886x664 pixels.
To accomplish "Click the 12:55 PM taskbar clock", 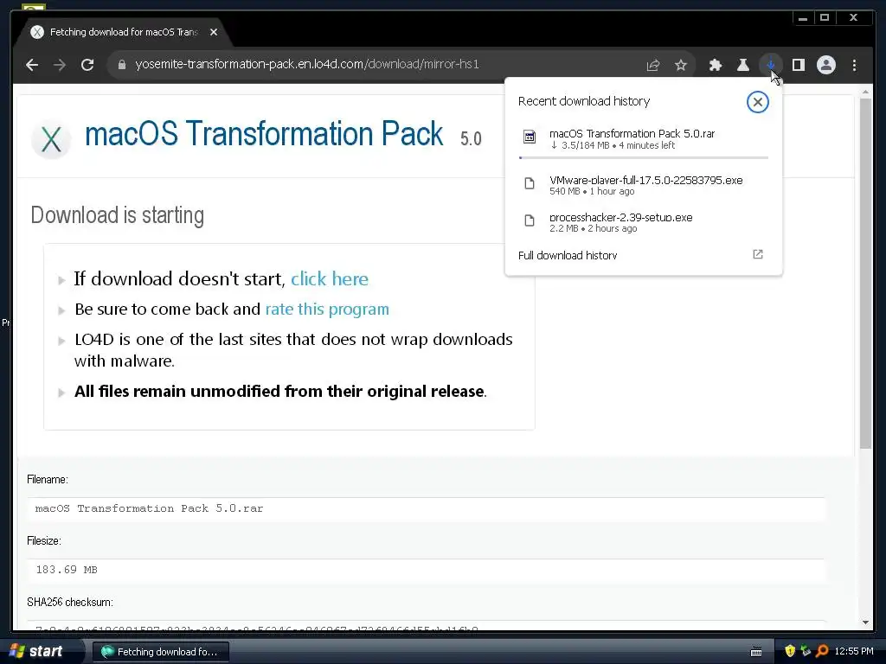I will click(854, 651).
